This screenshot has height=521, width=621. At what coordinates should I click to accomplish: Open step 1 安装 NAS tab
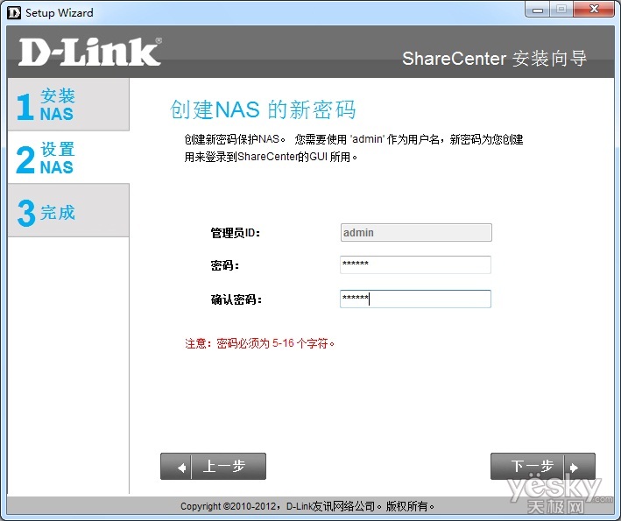click(68, 104)
